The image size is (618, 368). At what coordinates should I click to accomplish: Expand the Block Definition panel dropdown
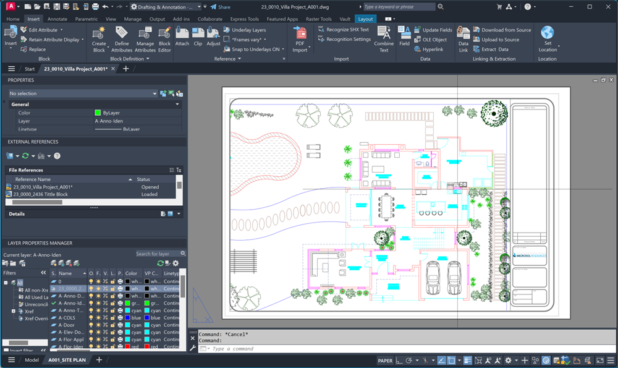pyautogui.click(x=147, y=59)
